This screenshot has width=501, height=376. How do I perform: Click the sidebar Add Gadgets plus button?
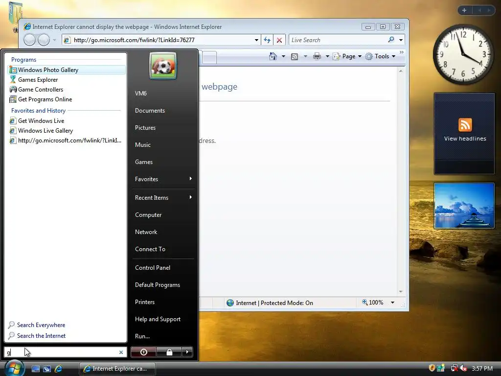464,10
